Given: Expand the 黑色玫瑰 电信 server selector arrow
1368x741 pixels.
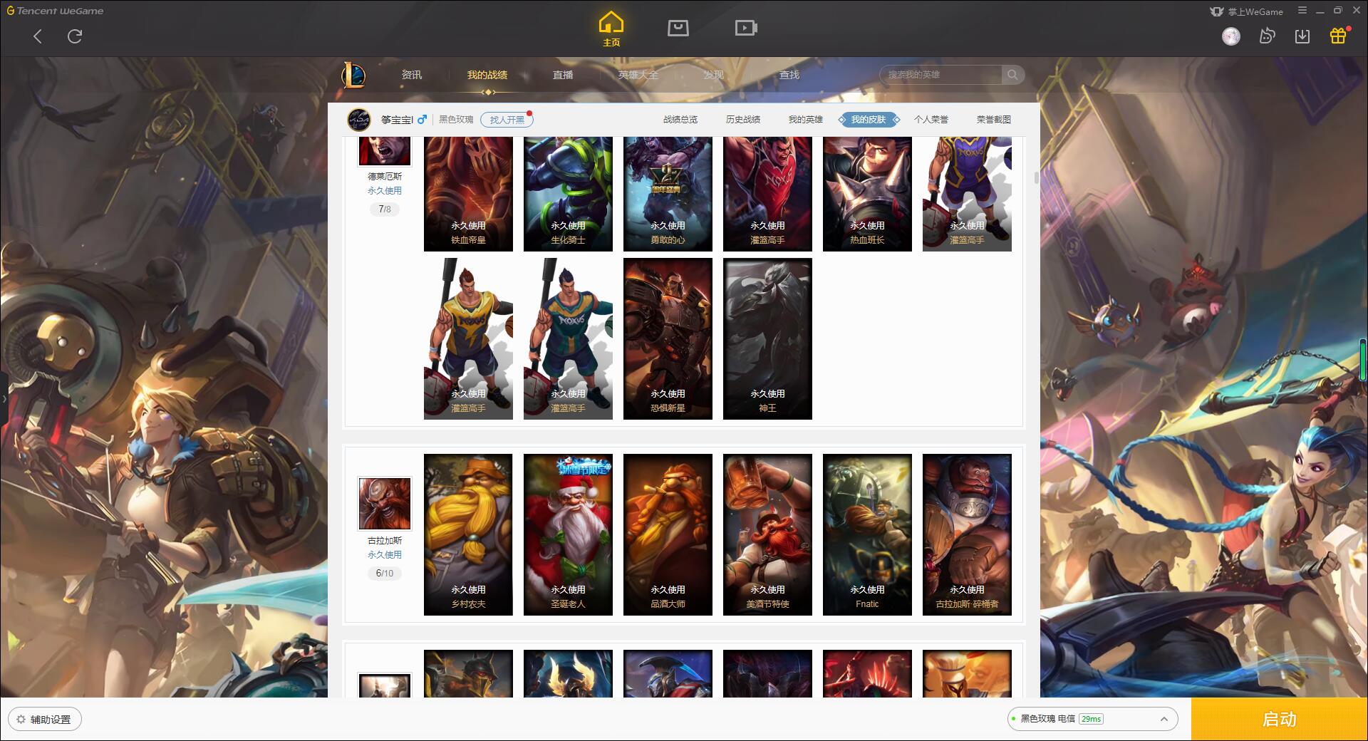Looking at the screenshot, I should pos(1164,720).
